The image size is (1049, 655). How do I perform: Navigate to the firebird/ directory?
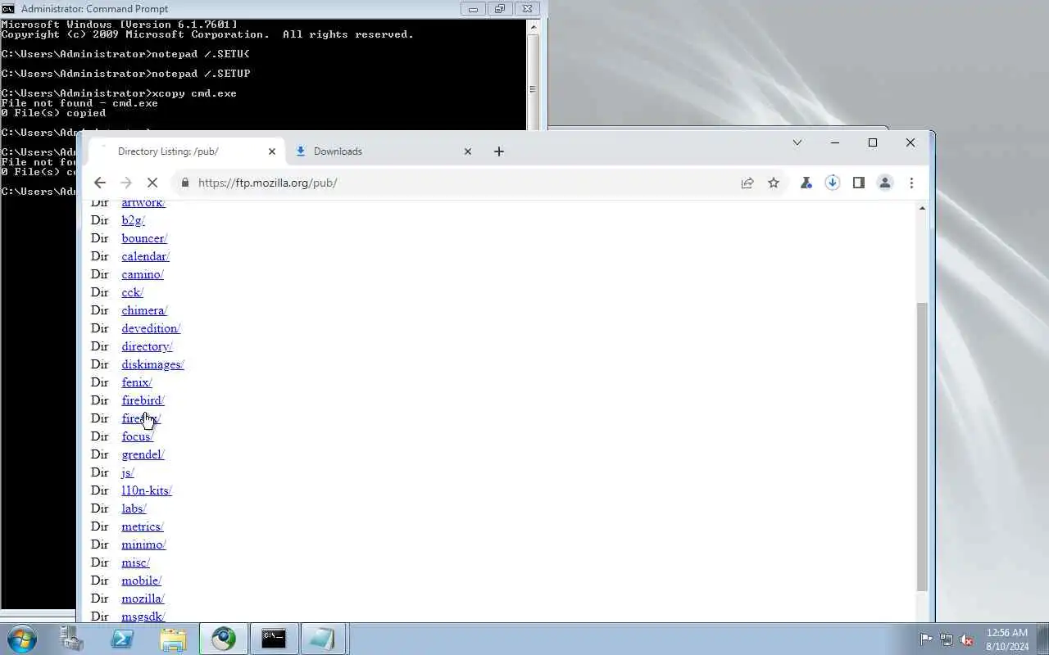[x=143, y=400]
